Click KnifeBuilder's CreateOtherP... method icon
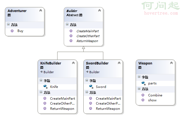182x124 pixels. 45,103
